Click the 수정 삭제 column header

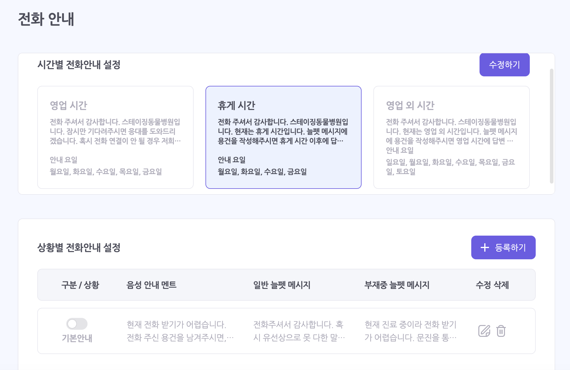[x=492, y=285]
